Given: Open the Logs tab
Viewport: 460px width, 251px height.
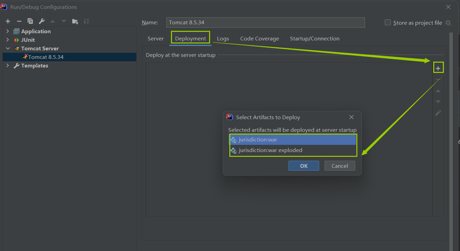Looking at the screenshot, I should (223, 39).
